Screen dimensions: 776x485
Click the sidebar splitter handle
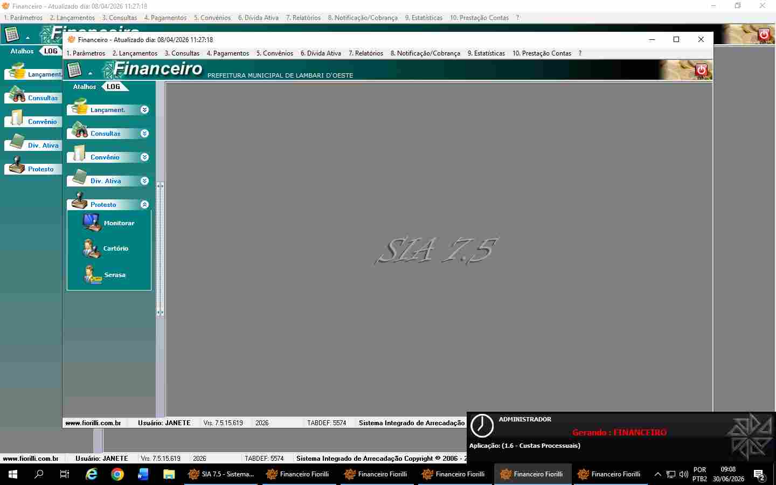click(160, 249)
